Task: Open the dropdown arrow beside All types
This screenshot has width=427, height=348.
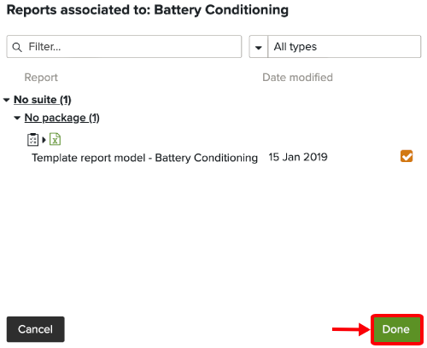Action: (x=258, y=47)
